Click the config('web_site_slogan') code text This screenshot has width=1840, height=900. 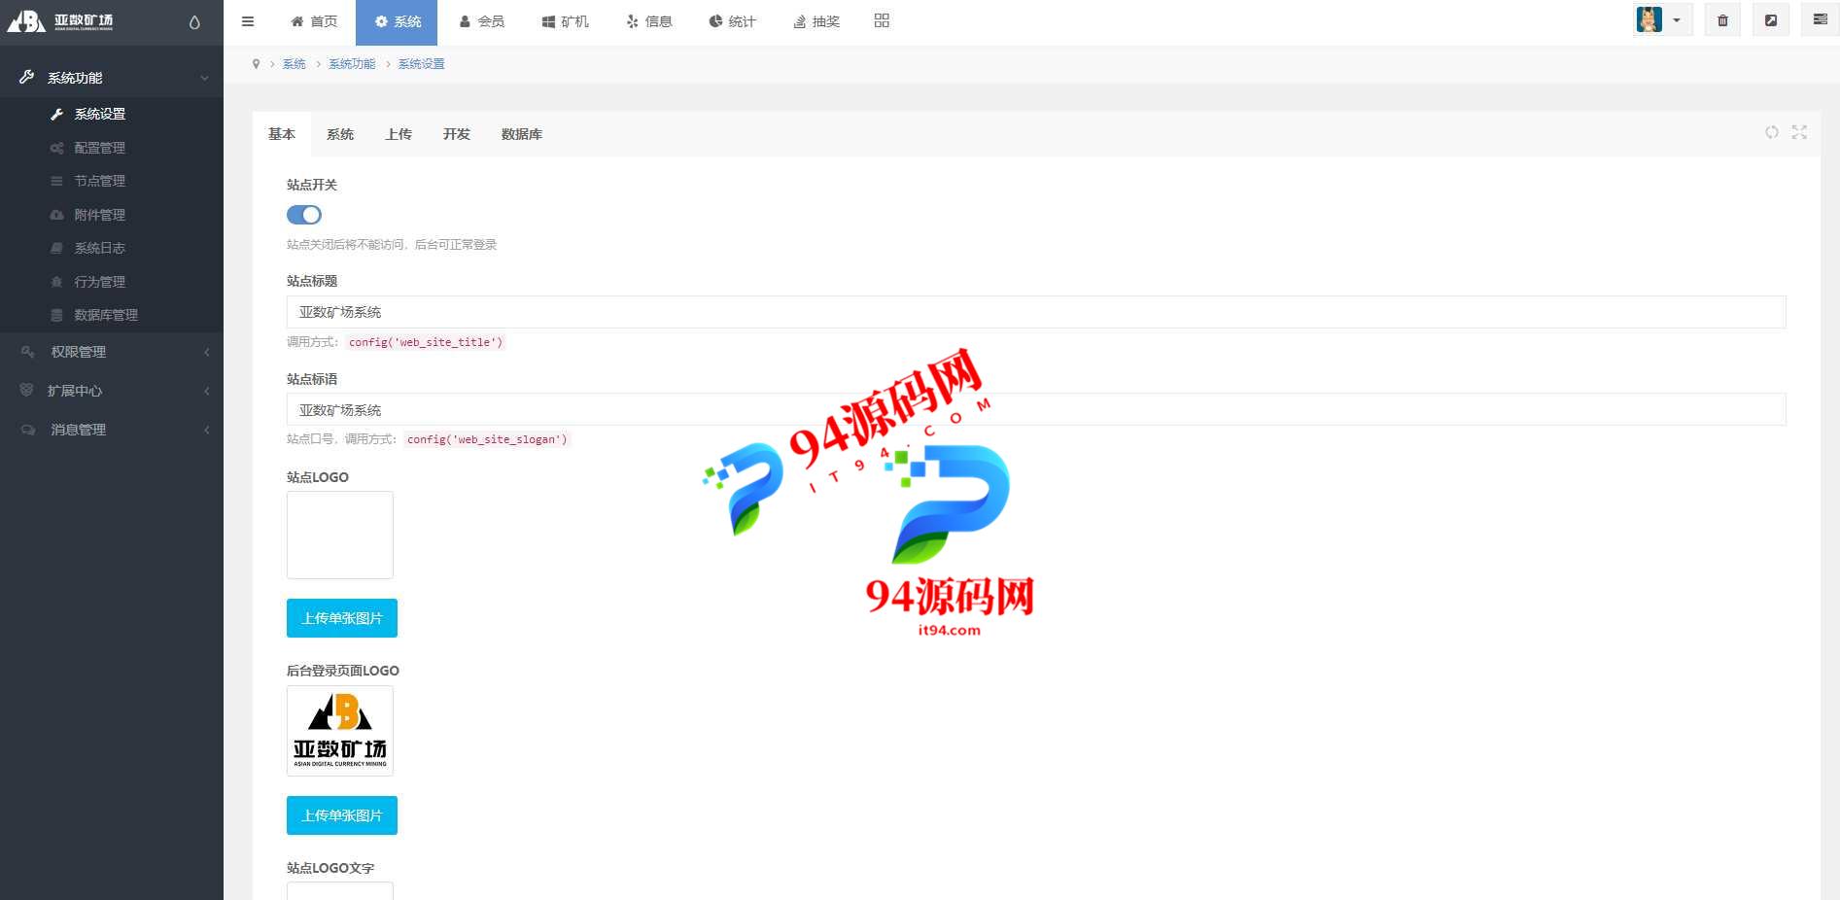tap(487, 439)
